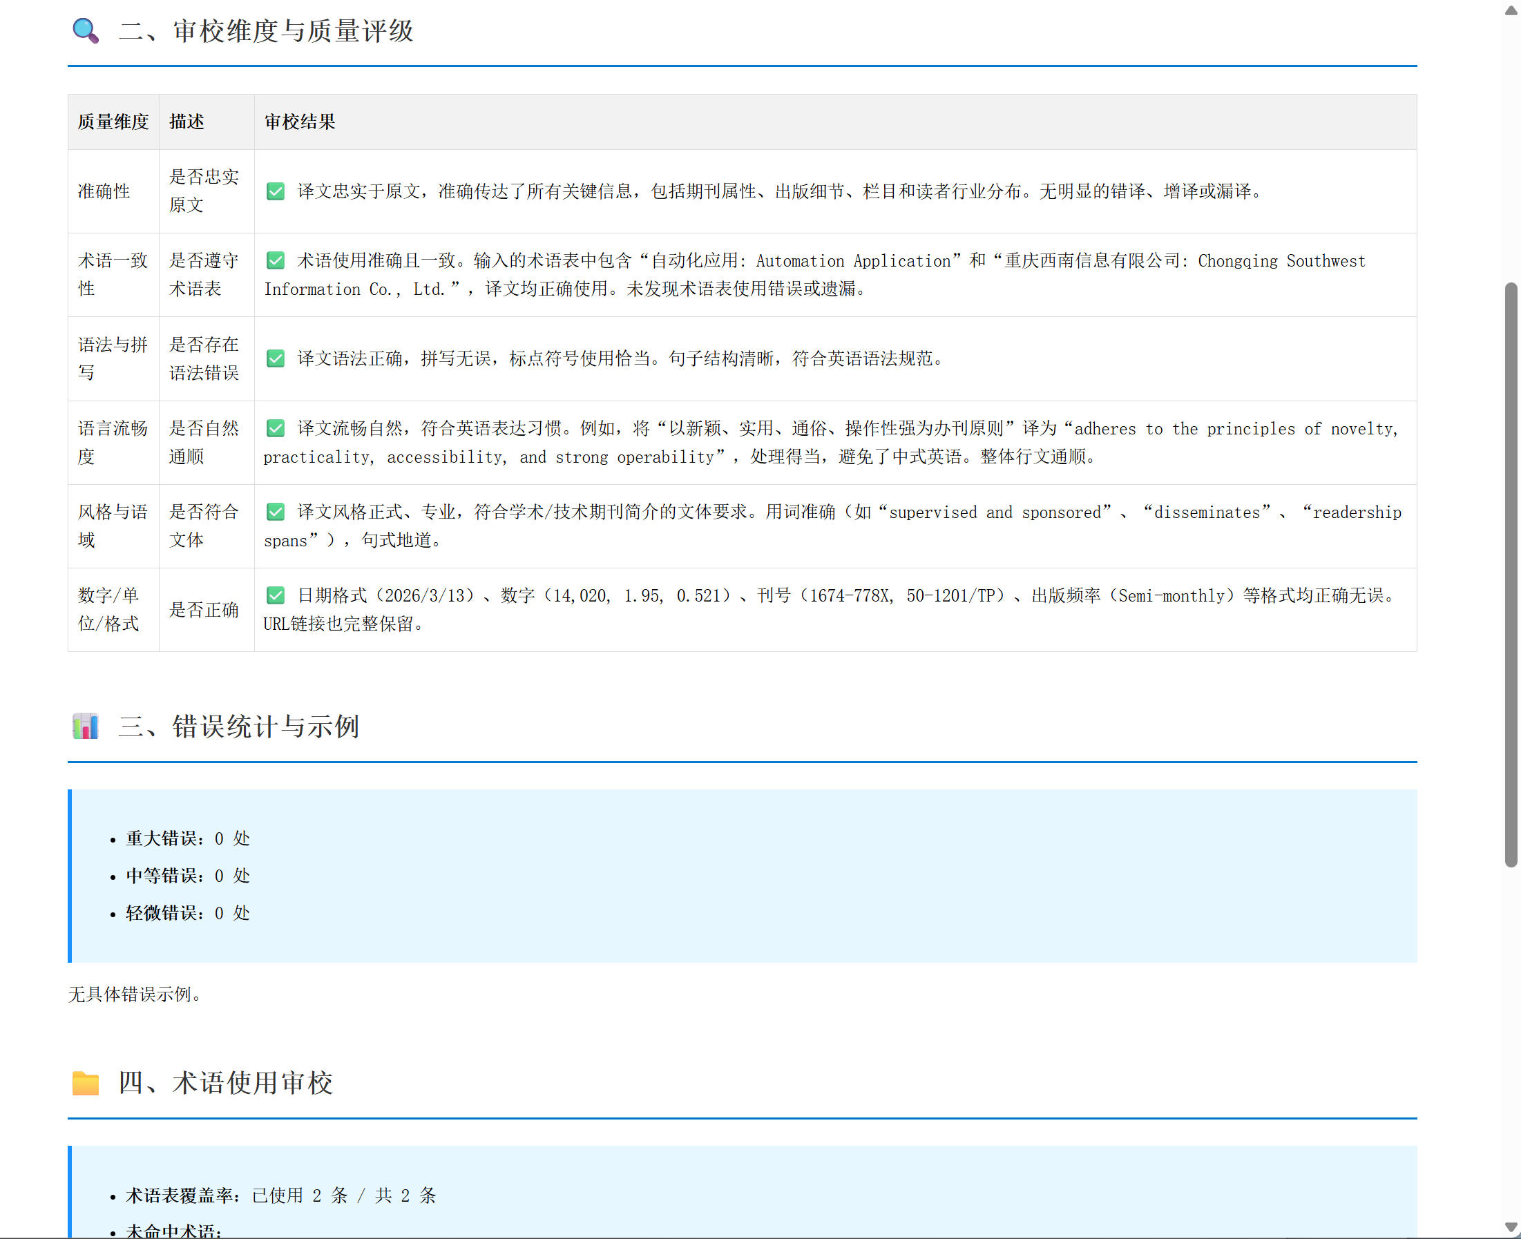Viewport: 1521px width, 1239px height.
Task: Click the 语言流畅度 cell
Action: pos(113,443)
